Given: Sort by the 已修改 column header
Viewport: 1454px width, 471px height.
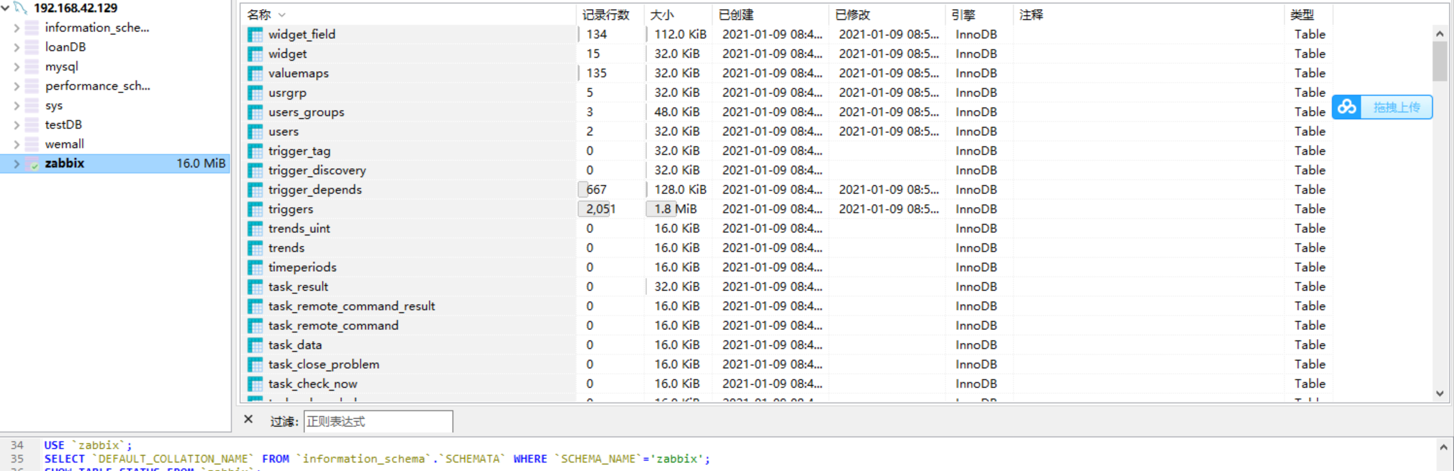Looking at the screenshot, I should [x=887, y=15].
